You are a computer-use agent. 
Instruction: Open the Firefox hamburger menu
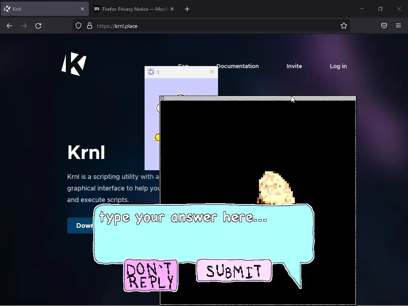click(398, 25)
